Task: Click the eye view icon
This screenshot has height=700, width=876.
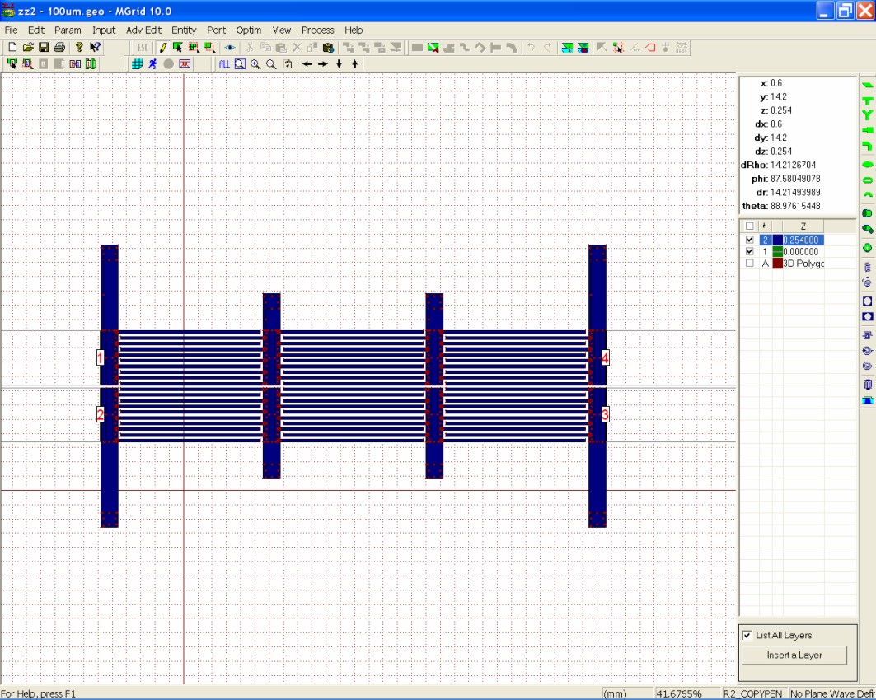Action: click(230, 48)
